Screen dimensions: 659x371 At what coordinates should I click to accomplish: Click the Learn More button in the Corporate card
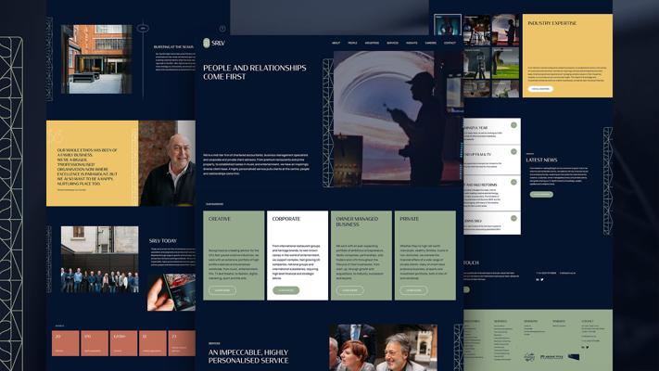(x=285, y=290)
